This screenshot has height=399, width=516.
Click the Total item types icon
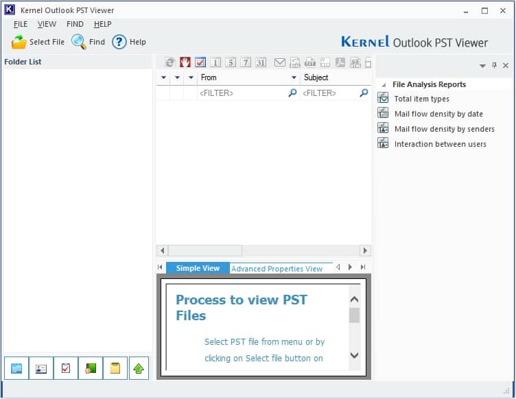coord(383,98)
